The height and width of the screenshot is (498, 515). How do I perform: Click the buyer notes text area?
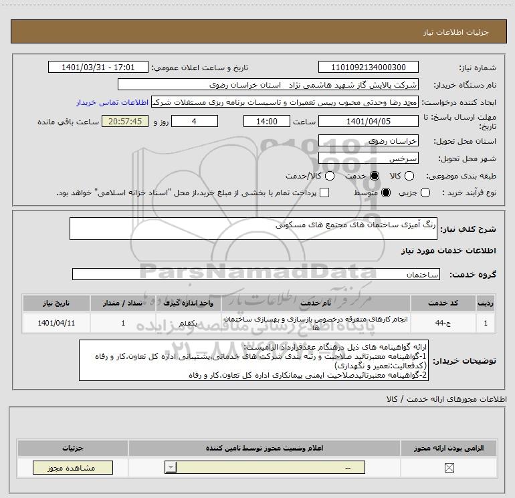click(253, 360)
